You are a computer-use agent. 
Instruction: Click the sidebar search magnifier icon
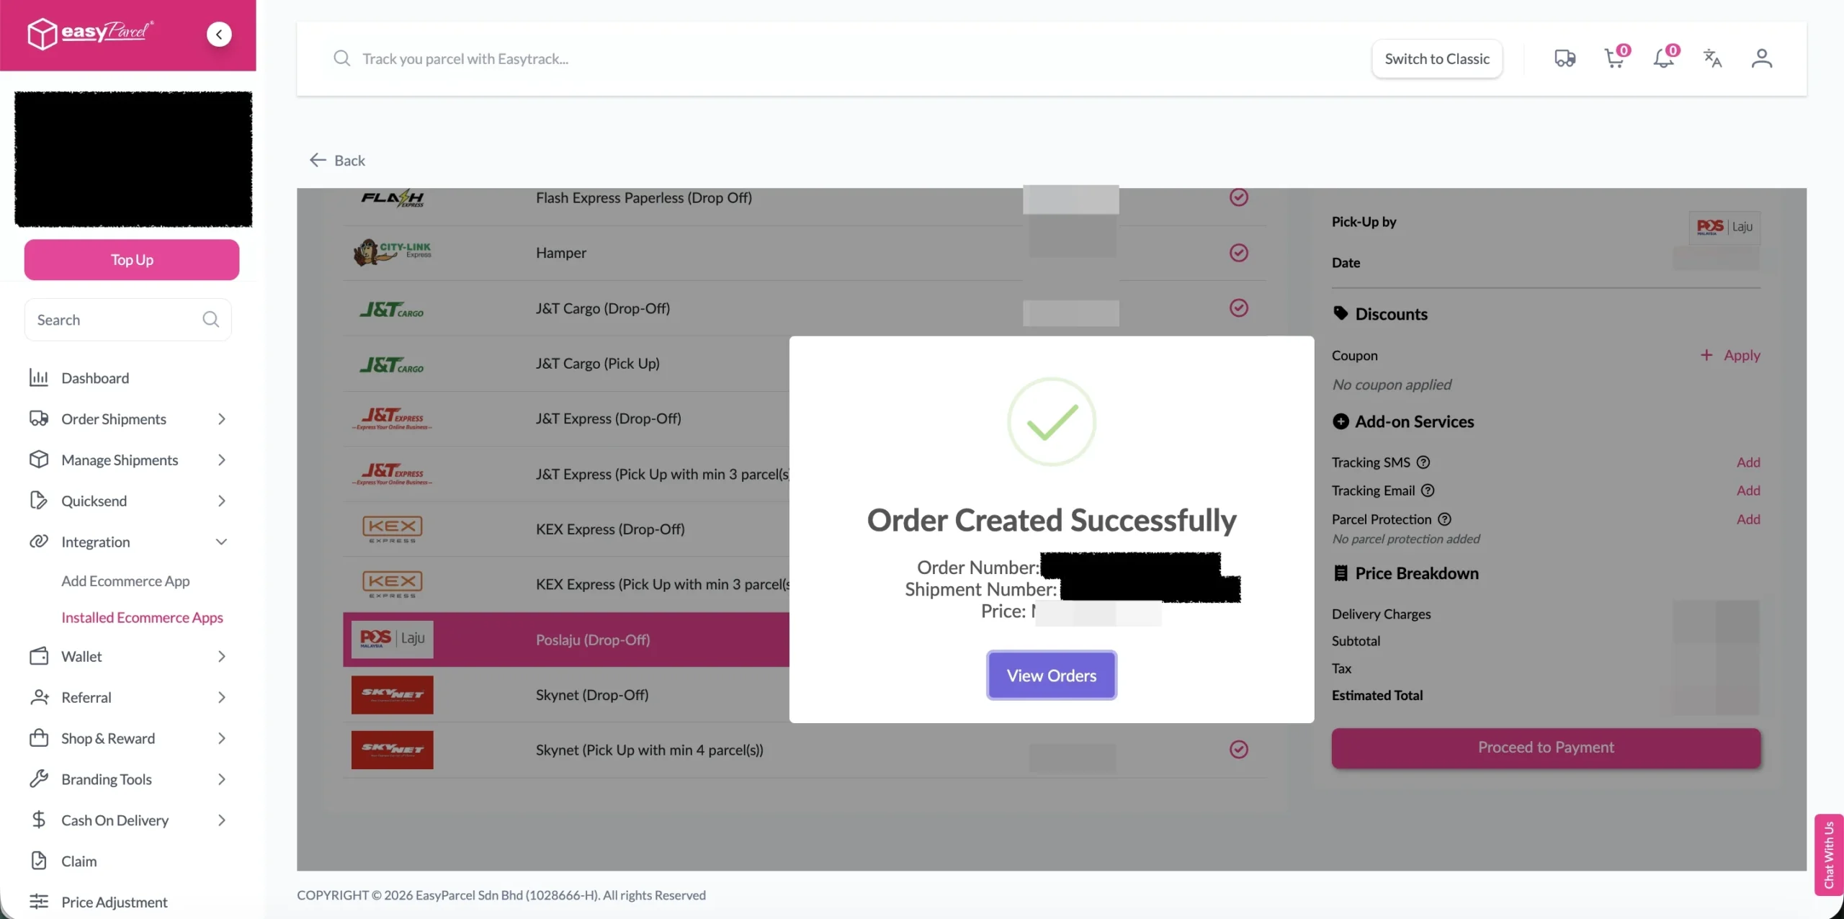click(210, 319)
